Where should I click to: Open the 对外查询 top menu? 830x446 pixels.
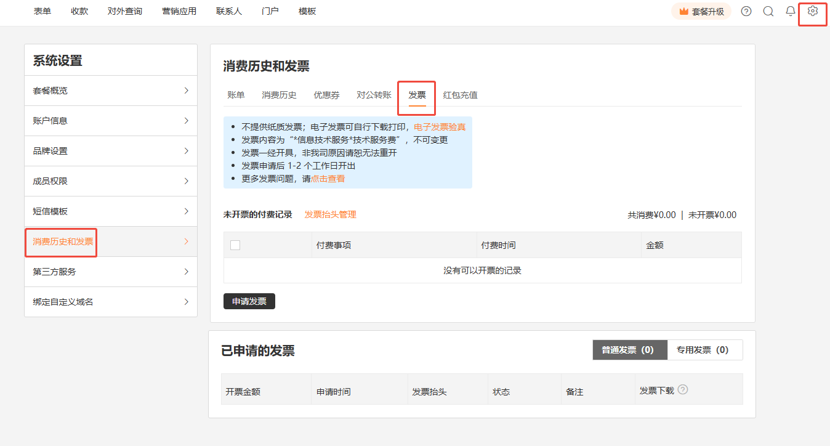pos(125,11)
